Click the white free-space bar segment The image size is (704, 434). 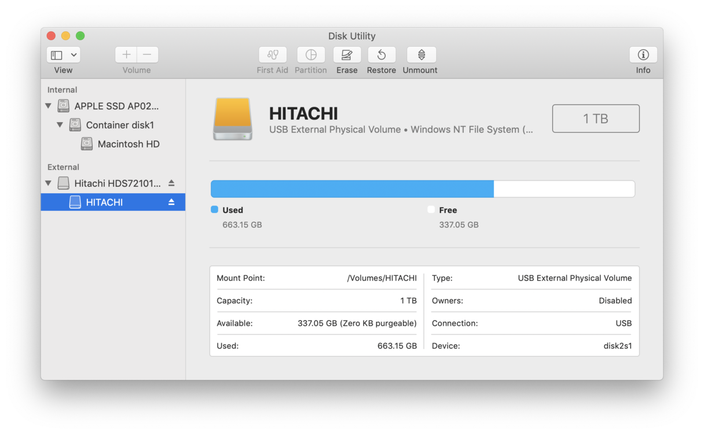pos(564,189)
